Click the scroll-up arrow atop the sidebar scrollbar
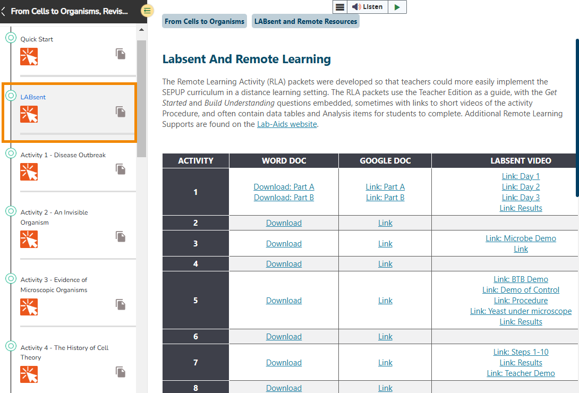The width and height of the screenshot is (579, 393). pos(141,30)
